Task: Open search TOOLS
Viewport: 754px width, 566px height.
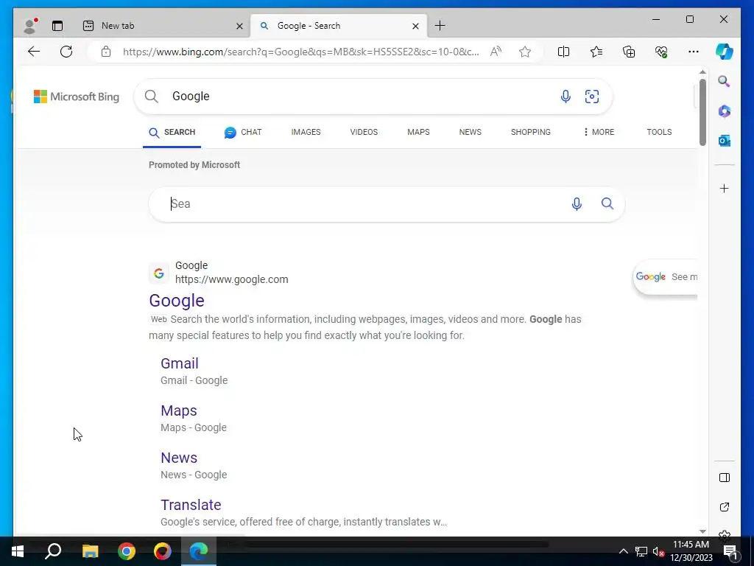Action: click(x=659, y=132)
